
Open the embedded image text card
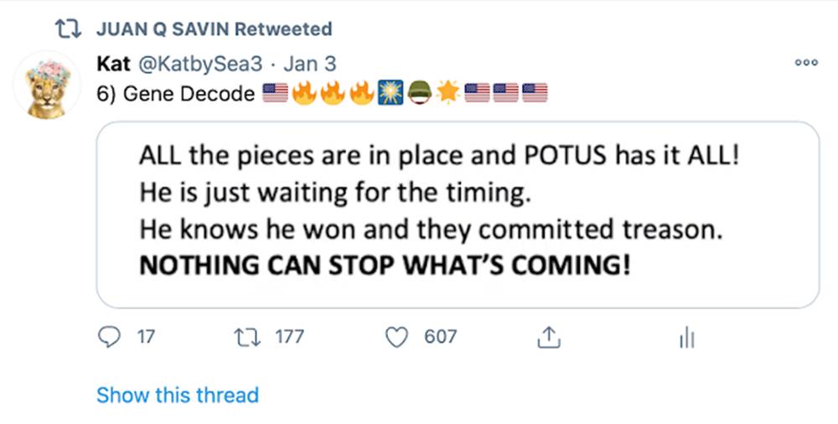(x=457, y=215)
